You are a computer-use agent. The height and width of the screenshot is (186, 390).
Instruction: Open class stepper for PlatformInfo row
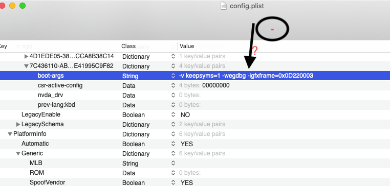(x=173, y=134)
